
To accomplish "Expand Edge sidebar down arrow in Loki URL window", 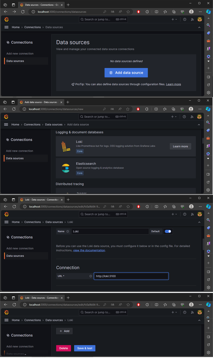I will [x=209, y=256].
